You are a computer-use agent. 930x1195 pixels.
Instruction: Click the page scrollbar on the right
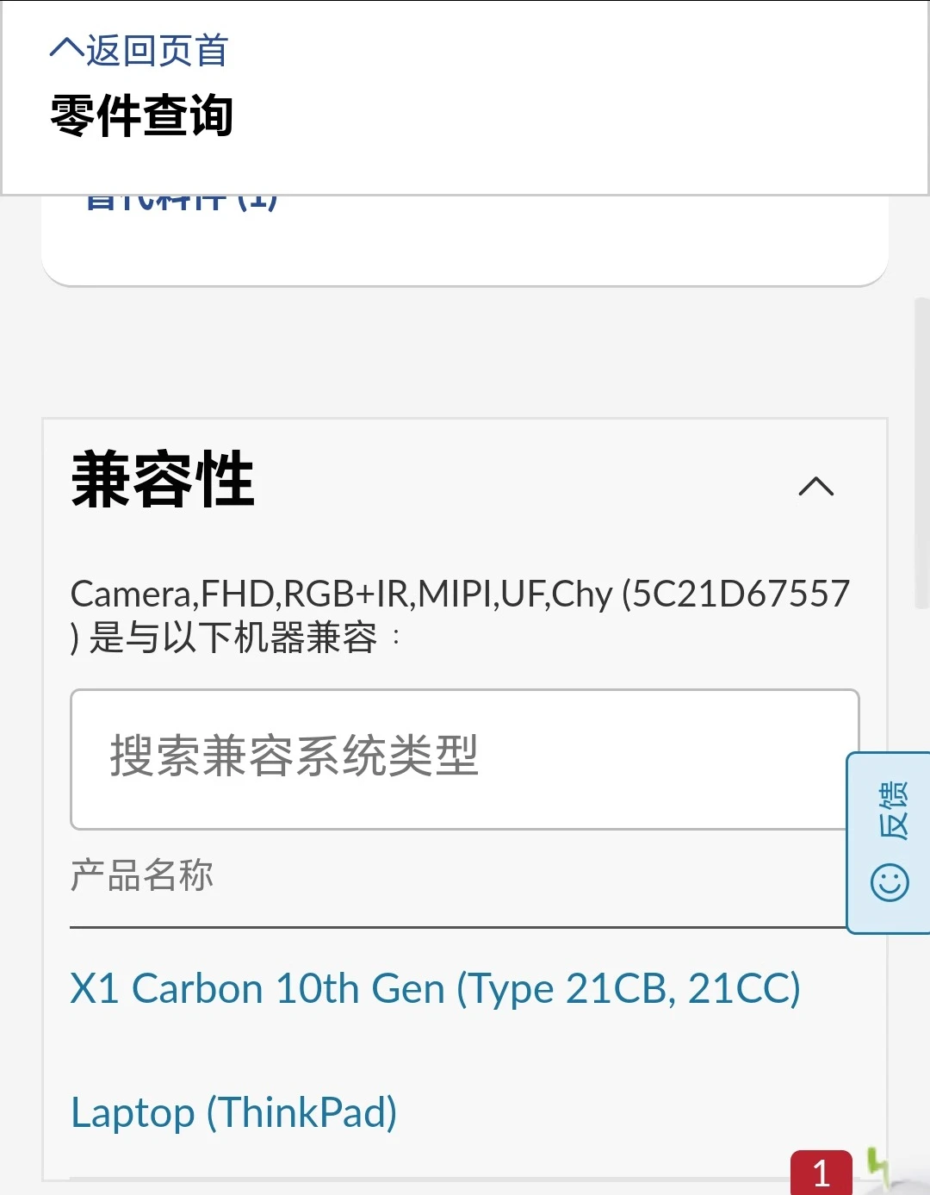(921, 453)
